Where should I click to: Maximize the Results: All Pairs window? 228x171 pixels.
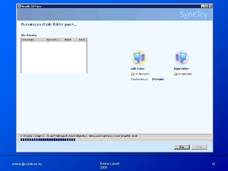coord(206,6)
